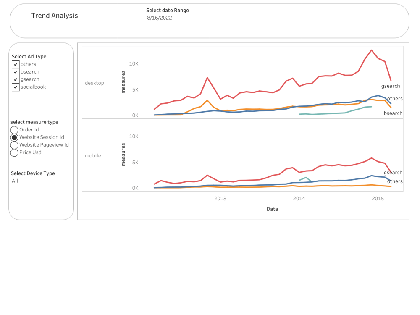Click the teal socialbook bump in mobile chart
The width and height of the screenshot is (420, 315).
(x=306, y=178)
